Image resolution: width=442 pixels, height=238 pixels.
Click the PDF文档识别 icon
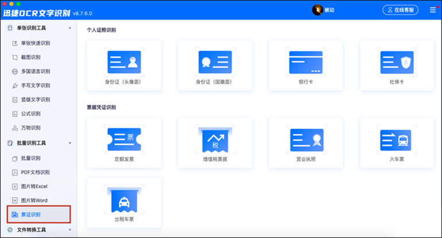click(15, 173)
